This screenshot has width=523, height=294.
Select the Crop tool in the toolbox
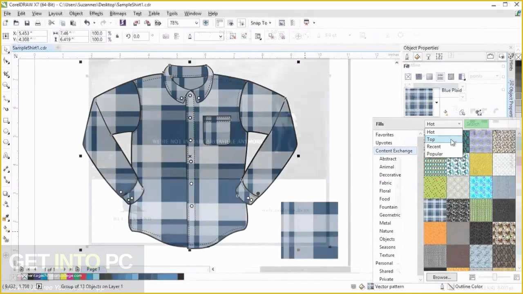click(6, 74)
